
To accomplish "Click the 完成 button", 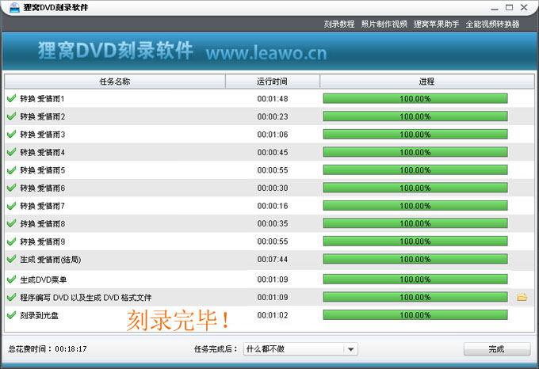I will (497, 349).
